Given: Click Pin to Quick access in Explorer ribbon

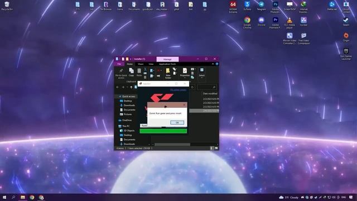Looking at the screenshot, I should point(121,73).
